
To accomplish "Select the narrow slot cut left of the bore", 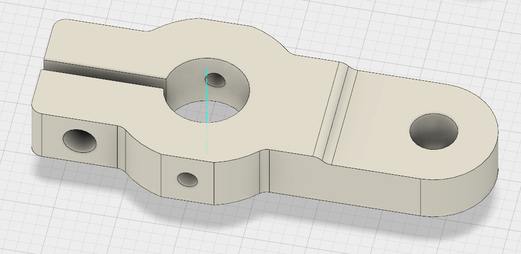I will [105, 75].
